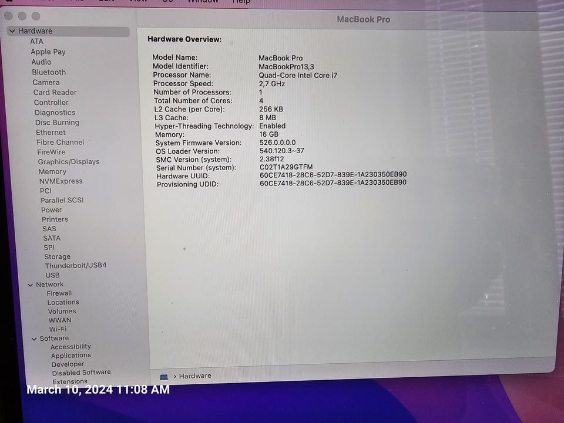
Task: Select Thunderbolt/USB4 in the sidebar
Action: 76,266
